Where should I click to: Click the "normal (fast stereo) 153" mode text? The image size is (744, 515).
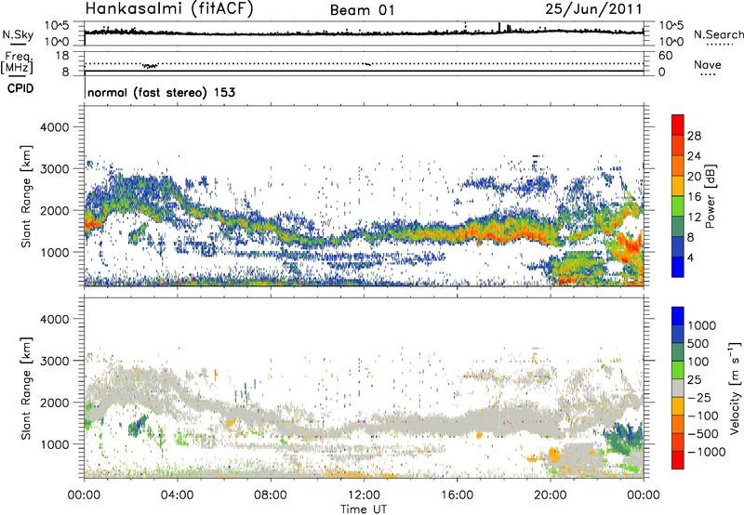tap(161, 92)
